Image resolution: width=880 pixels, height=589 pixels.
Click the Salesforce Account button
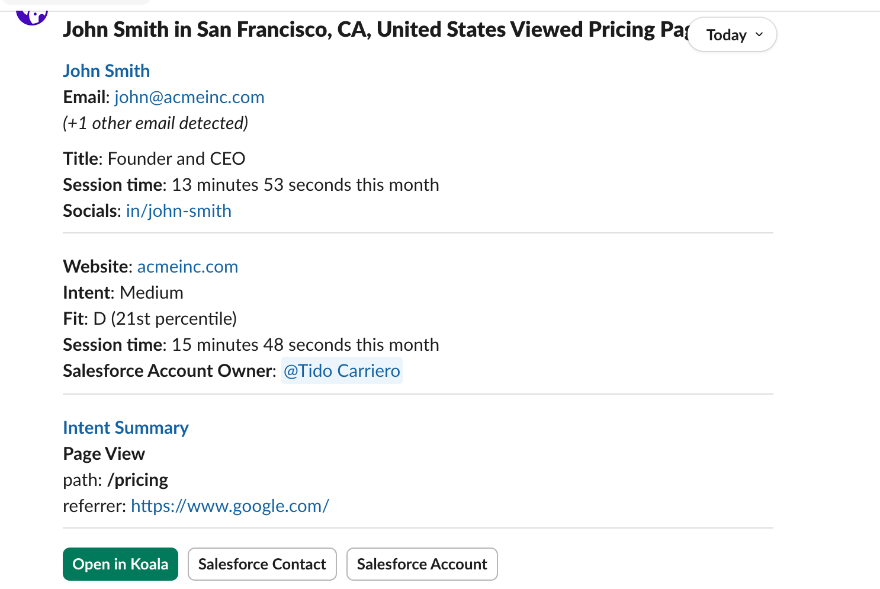point(422,564)
